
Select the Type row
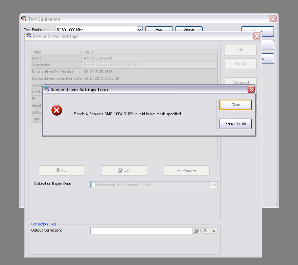pyautogui.click(x=37, y=119)
